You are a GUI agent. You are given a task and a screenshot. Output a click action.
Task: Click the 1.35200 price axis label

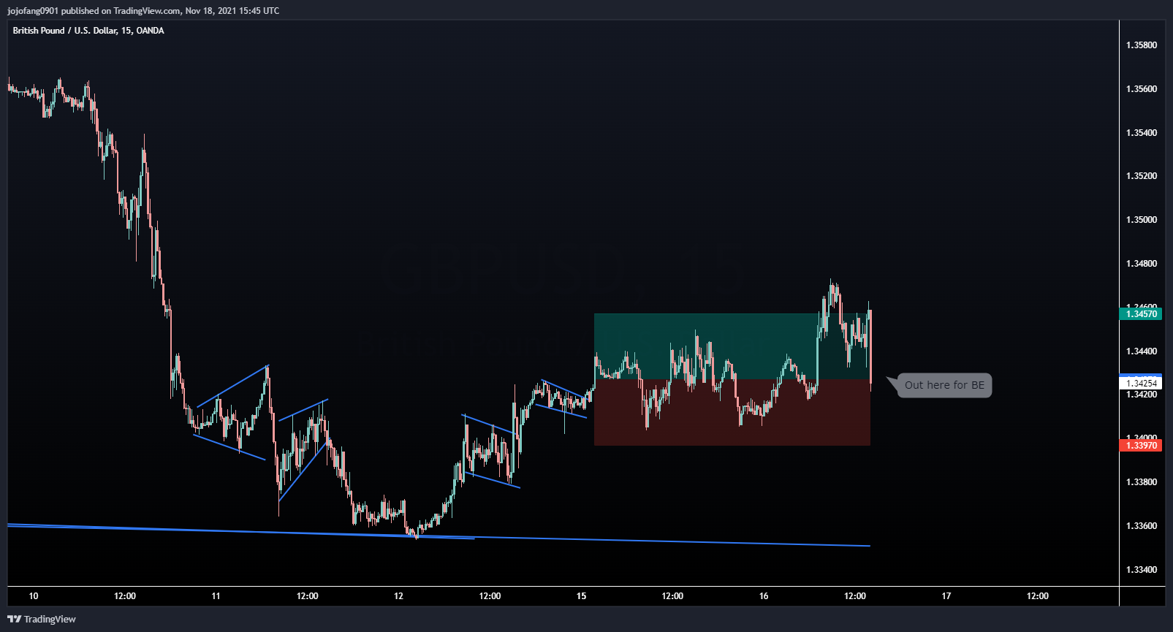(1142, 176)
